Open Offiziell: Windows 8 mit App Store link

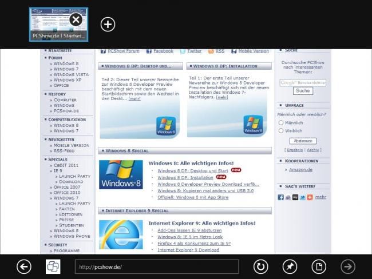[193, 197]
